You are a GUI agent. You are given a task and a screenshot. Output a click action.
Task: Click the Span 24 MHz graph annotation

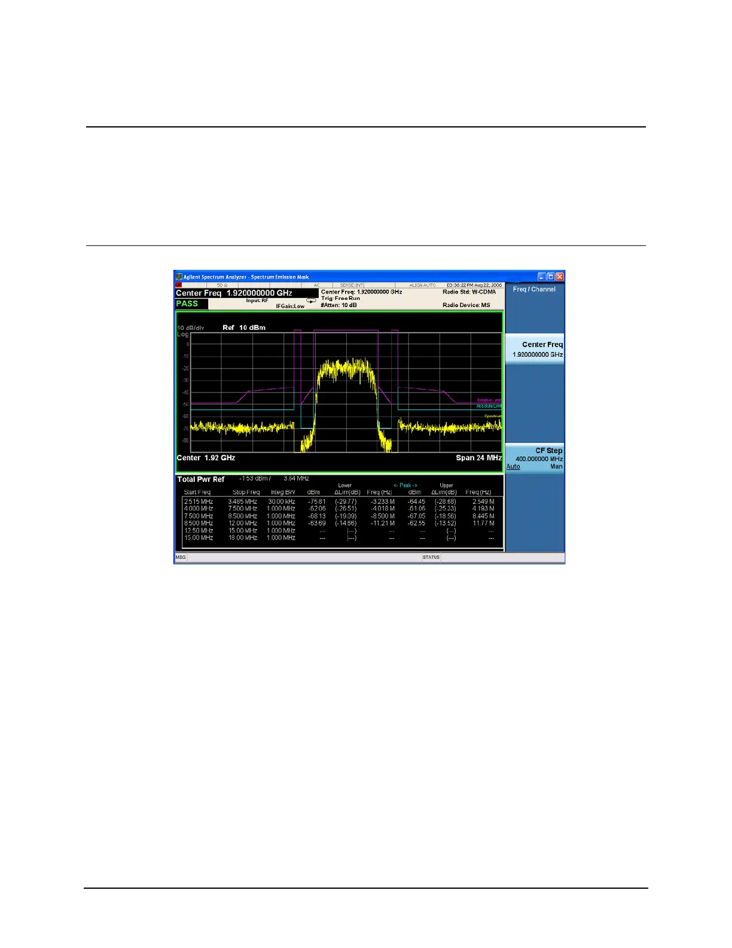(x=479, y=458)
